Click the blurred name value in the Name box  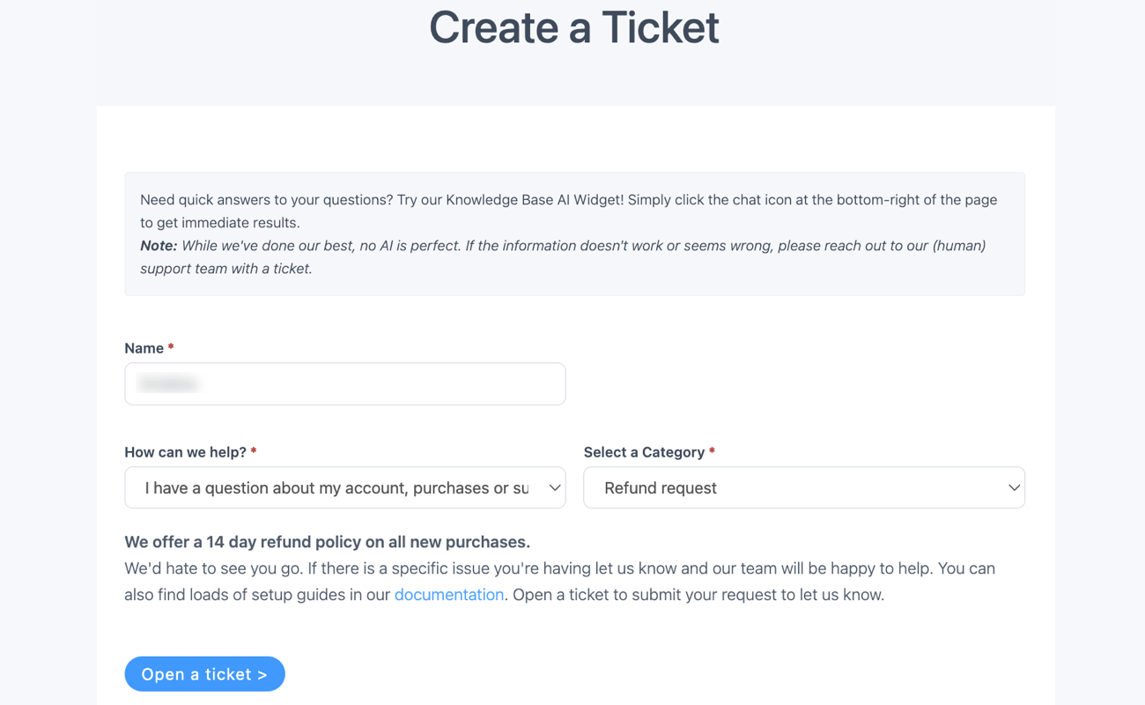point(169,383)
